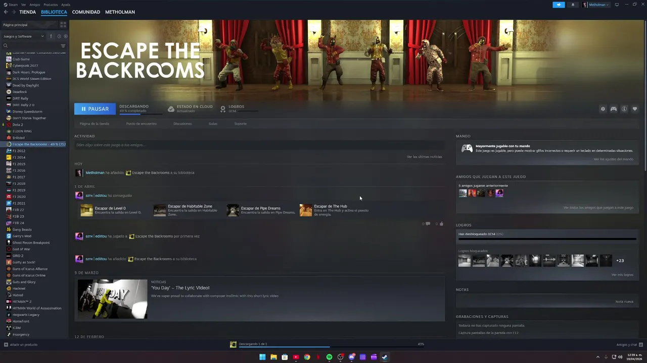Image resolution: width=647 pixels, height=363 pixels.
Task: Open Página principal in the sidebar
Action: 15,25
